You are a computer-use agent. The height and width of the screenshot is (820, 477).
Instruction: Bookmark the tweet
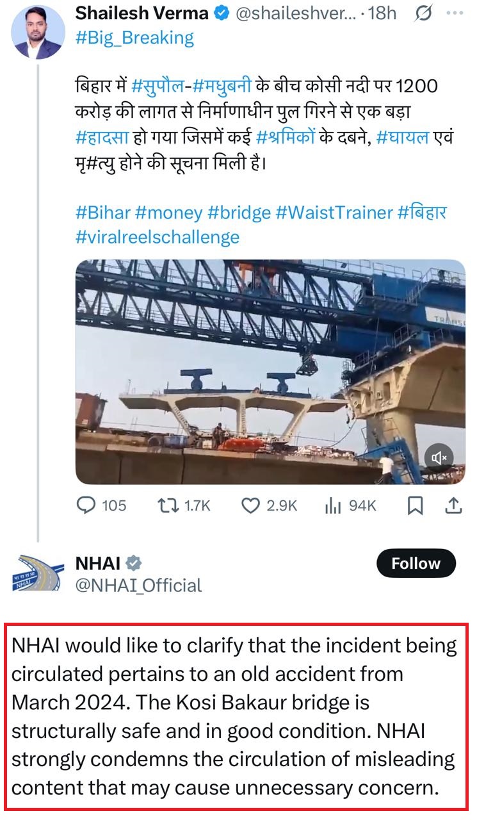(415, 505)
